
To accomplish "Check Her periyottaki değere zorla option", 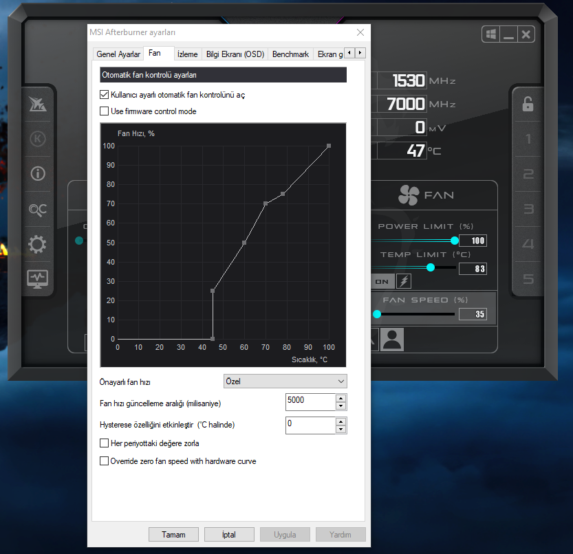I will point(104,443).
